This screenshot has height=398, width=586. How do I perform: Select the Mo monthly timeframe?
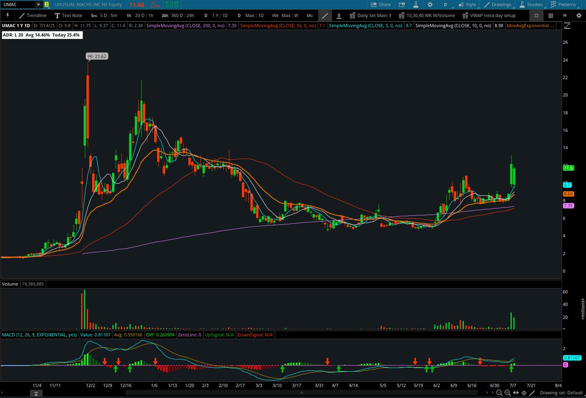[x=310, y=16]
